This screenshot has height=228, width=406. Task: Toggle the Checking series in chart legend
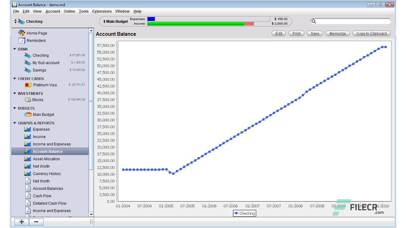coord(244,213)
